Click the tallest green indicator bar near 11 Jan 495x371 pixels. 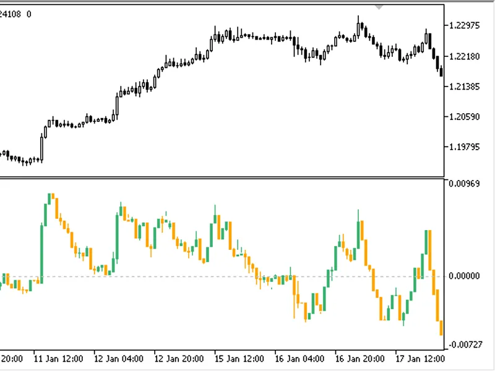[x=41, y=253]
